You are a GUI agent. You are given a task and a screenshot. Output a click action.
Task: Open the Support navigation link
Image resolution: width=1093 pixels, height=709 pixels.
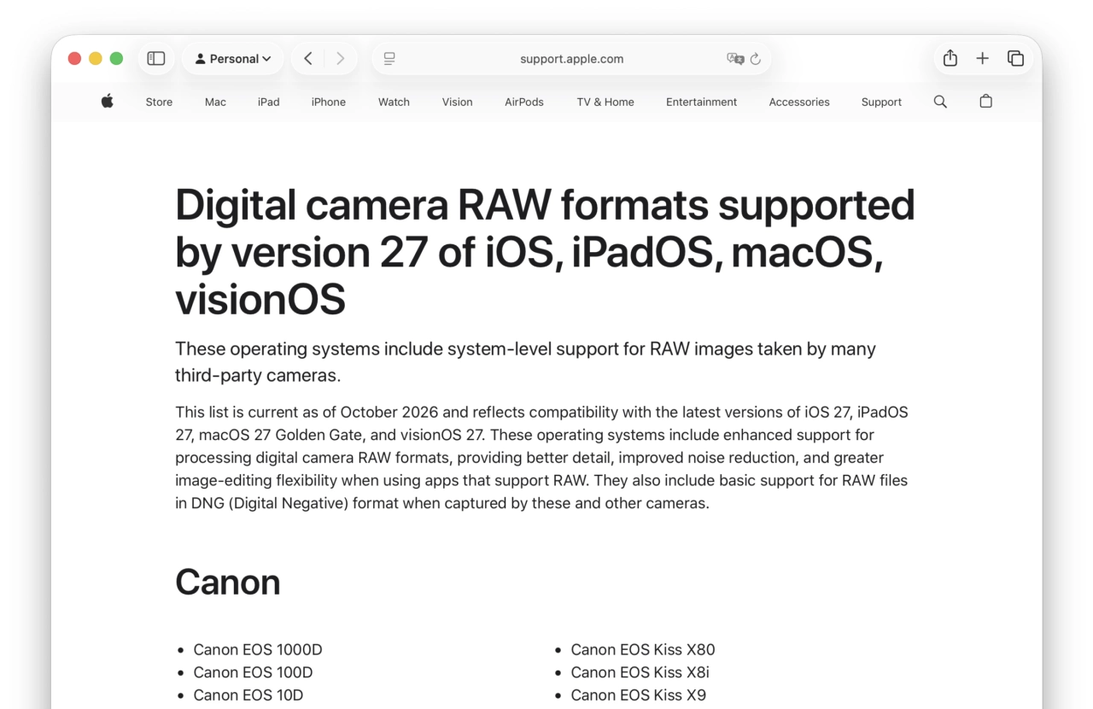(x=881, y=102)
